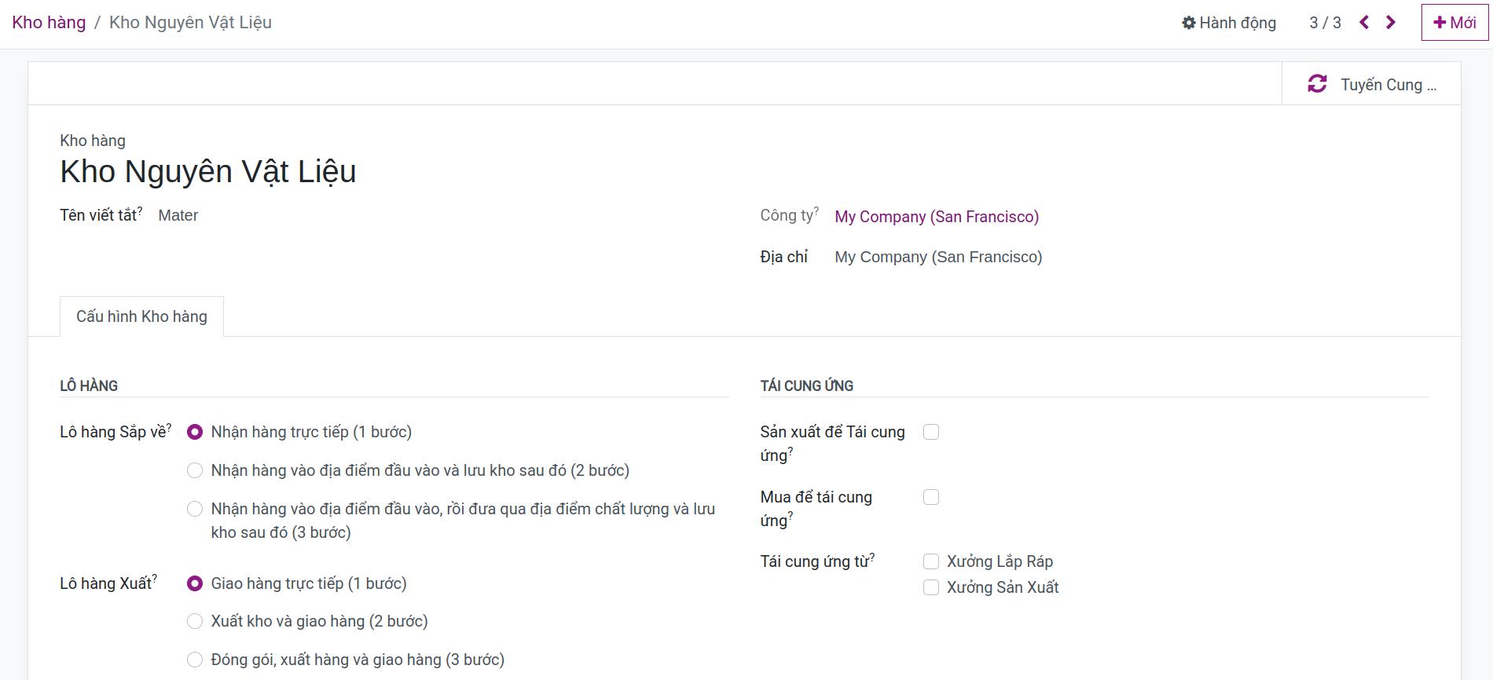Open My Company (San Francisco) company link
1493x680 pixels.
[x=937, y=217]
